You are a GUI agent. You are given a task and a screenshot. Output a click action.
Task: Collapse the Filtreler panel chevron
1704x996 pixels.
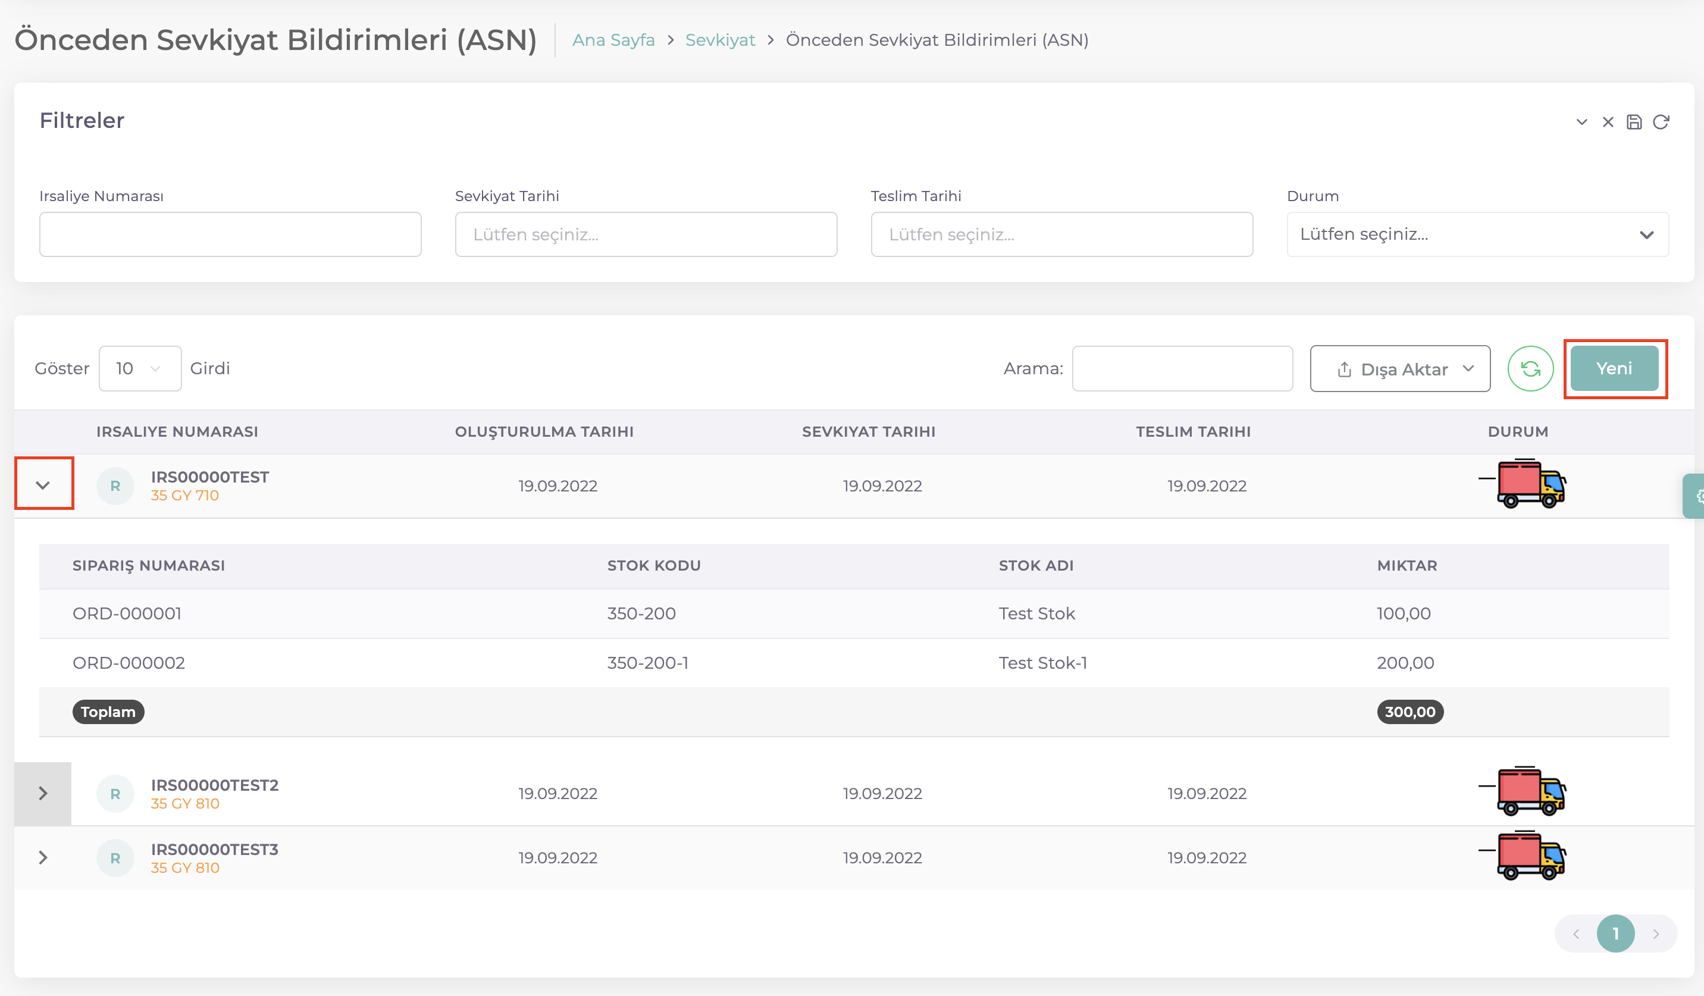(x=1581, y=123)
